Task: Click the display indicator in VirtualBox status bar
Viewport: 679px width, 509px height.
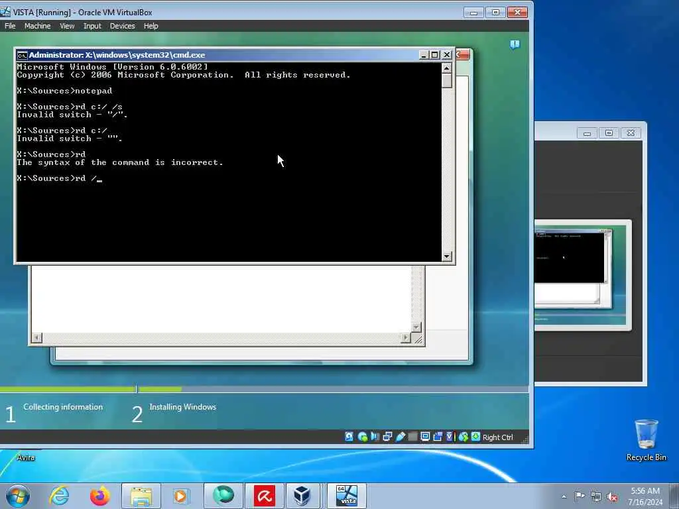Action: click(425, 437)
